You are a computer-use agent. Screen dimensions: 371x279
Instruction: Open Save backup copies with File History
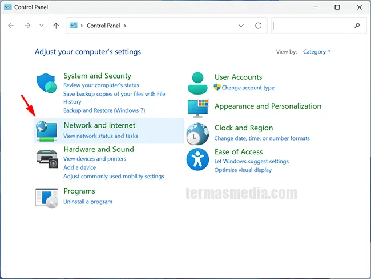114,98
